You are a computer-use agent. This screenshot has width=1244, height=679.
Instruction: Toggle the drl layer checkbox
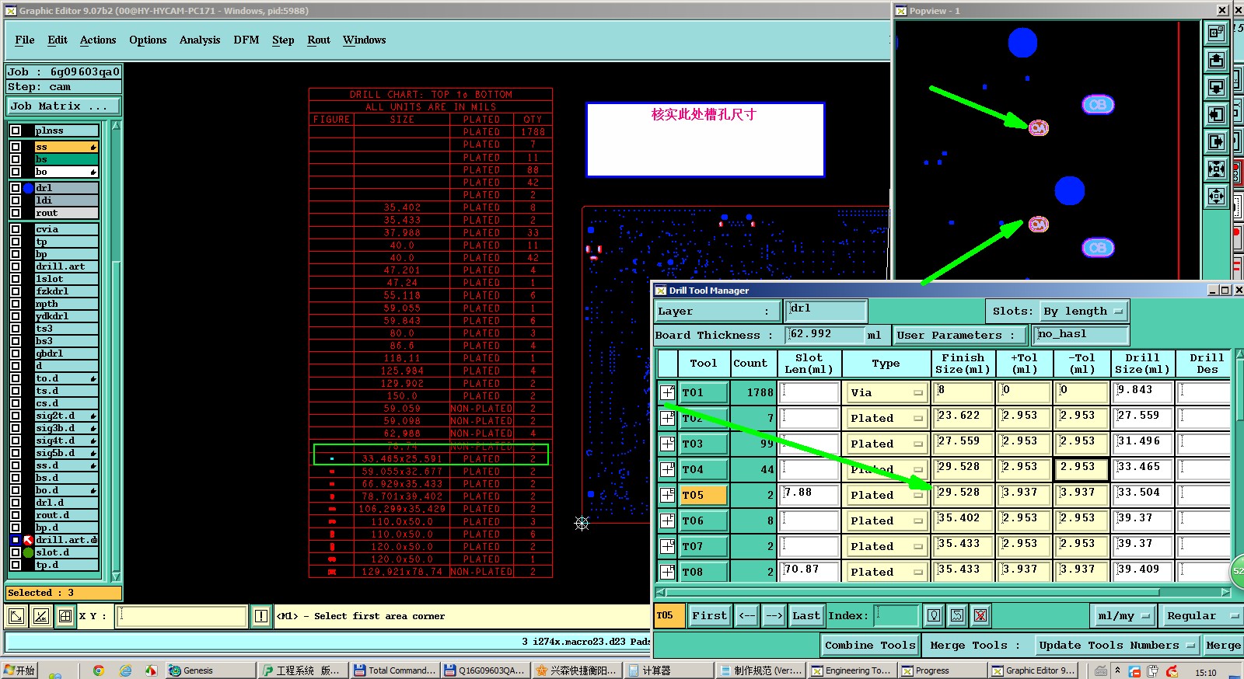pyautogui.click(x=16, y=188)
